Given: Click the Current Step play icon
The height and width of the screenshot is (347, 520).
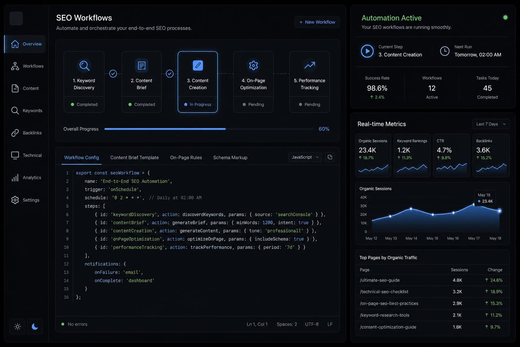Looking at the screenshot, I should pos(367,51).
